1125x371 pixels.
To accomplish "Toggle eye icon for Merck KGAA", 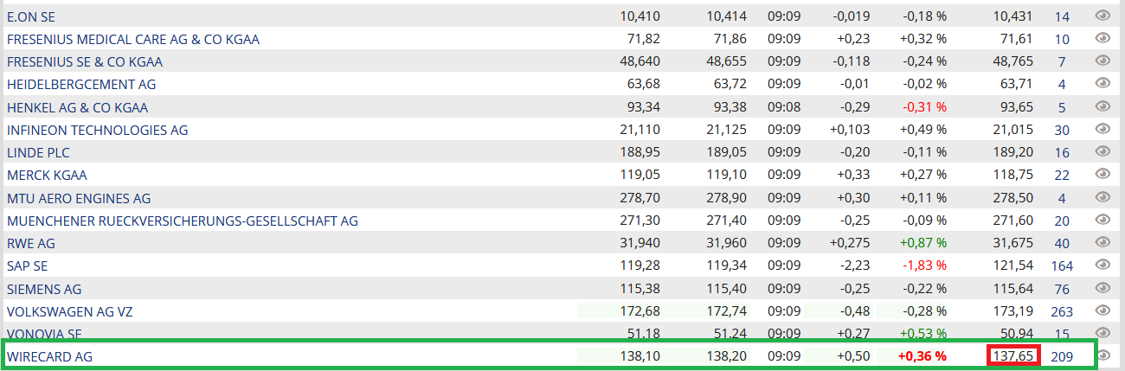I will click(x=1102, y=174).
